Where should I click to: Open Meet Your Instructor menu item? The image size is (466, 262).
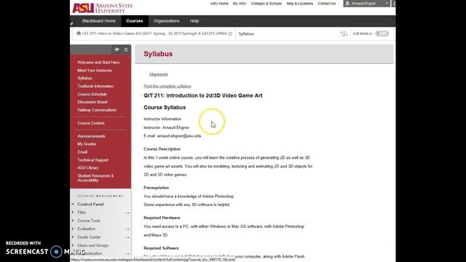pyautogui.click(x=95, y=71)
